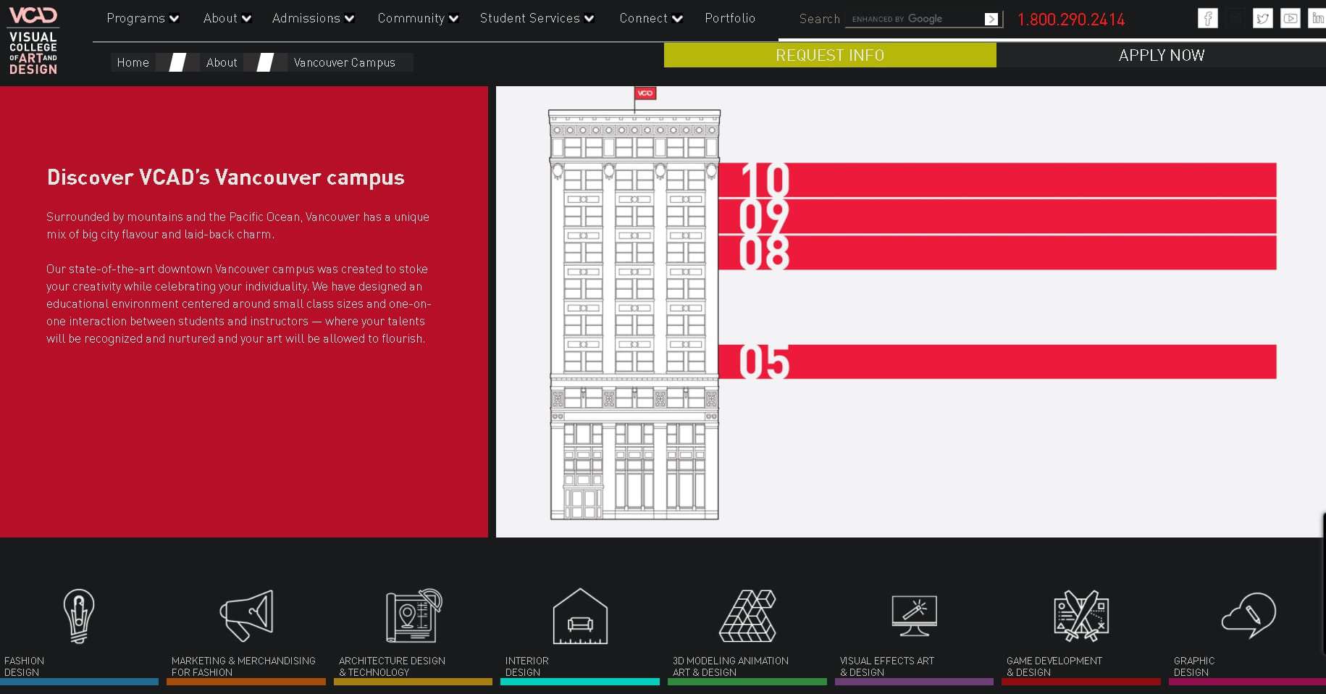Click paragraph starting "Surrounded by mountains"
The width and height of the screenshot is (1326, 694).
click(238, 225)
